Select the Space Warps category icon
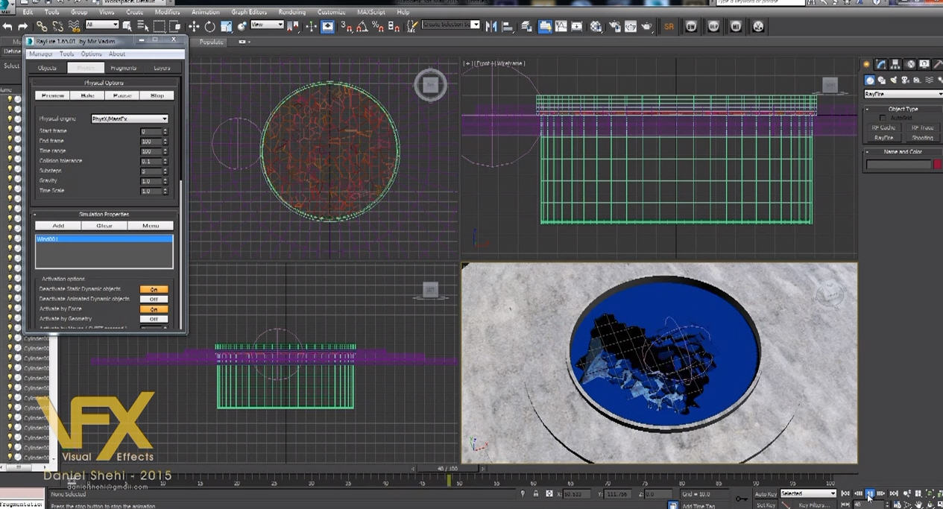Image resolution: width=943 pixels, height=509 pixels. pos(929,80)
